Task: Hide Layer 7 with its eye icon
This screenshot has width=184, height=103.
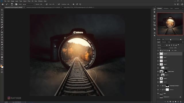Action: click(158, 57)
